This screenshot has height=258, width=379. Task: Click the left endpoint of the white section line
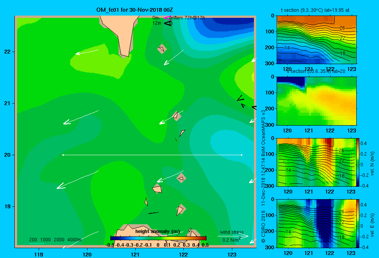(63, 155)
